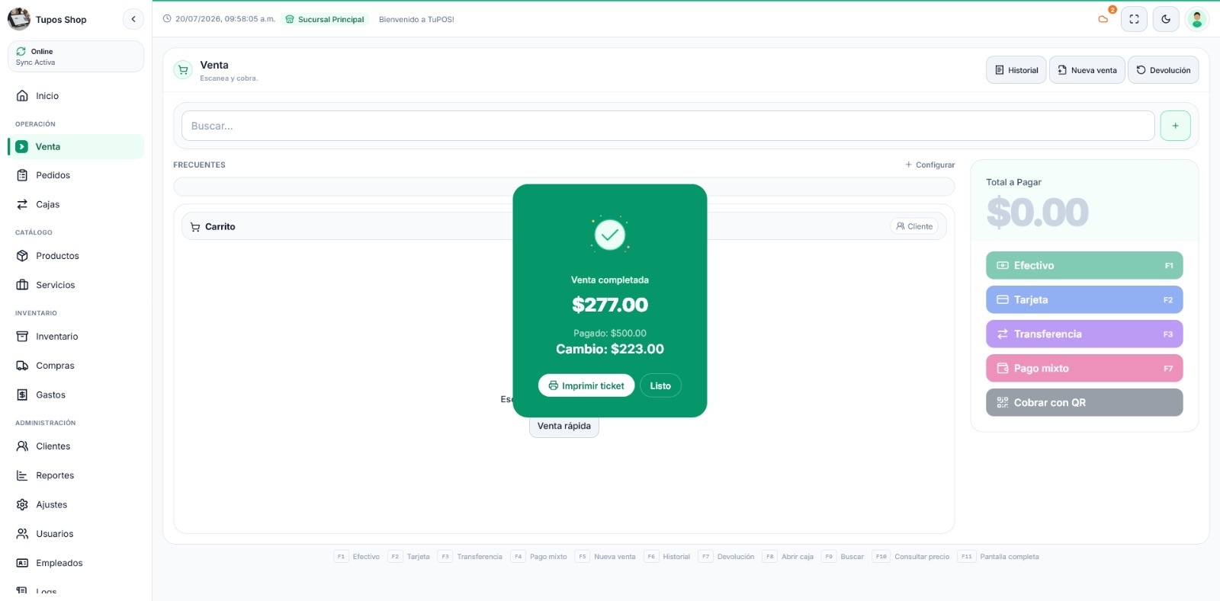Pay with Tarjeta
Image resolution: width=1220 pixels, height=601 pixels.
(x=1084, y=299)
